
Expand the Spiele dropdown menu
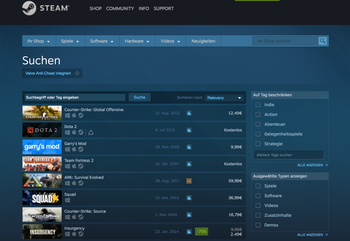pyautogui.click(x=70, y=41)
